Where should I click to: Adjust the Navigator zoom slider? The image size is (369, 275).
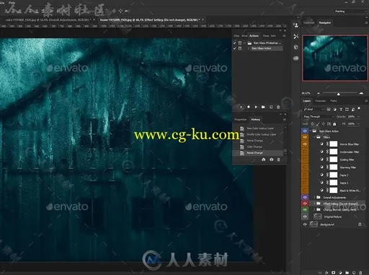tap(338, 94)
